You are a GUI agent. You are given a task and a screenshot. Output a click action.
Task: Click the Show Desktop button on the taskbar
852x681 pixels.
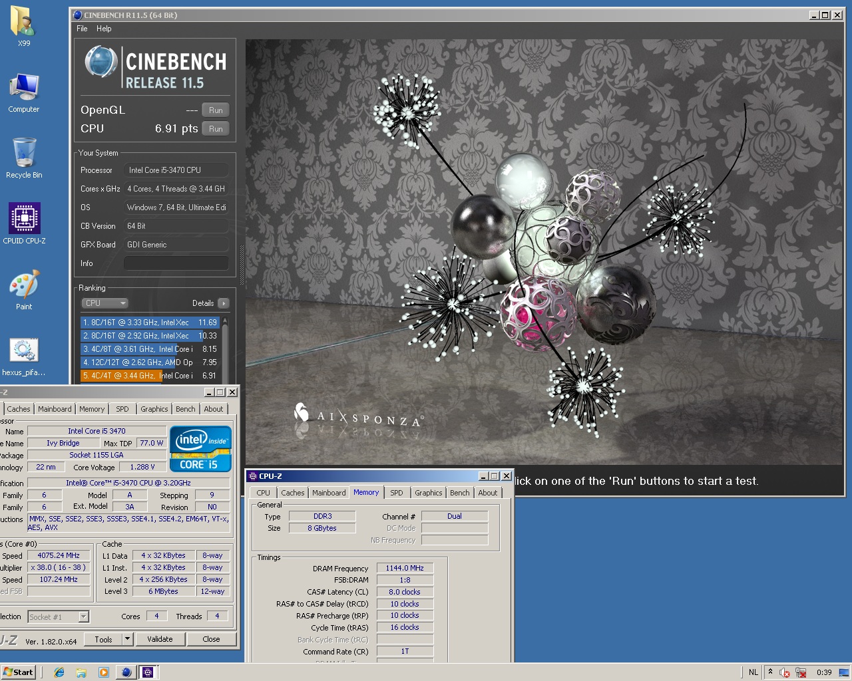point(844,672)
